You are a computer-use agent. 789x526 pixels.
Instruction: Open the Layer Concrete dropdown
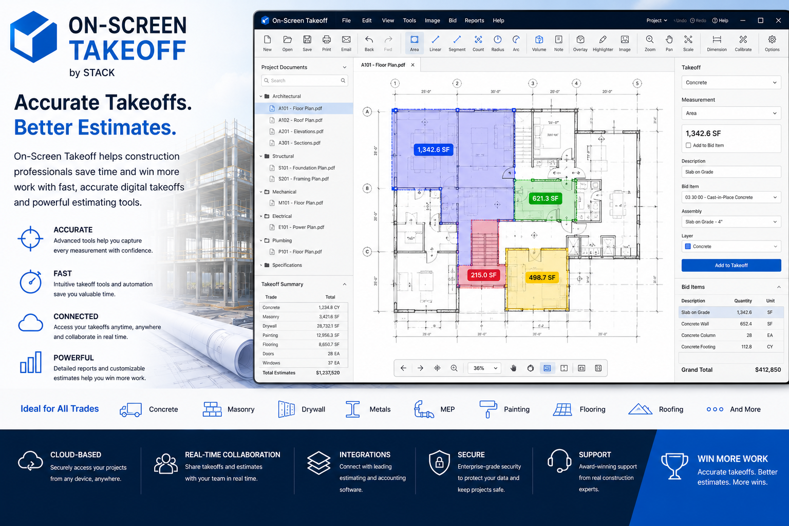[731, 247]
